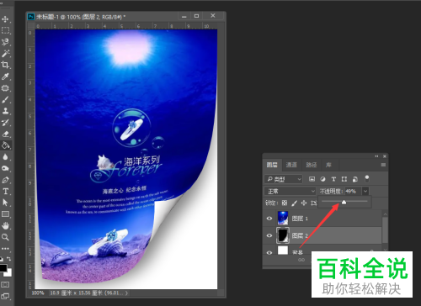The height and width of the screenshot is (306, 421).
Task: Select the Rectangular Marquee tool
Action: pyautogui.click(x=5, y=30)
